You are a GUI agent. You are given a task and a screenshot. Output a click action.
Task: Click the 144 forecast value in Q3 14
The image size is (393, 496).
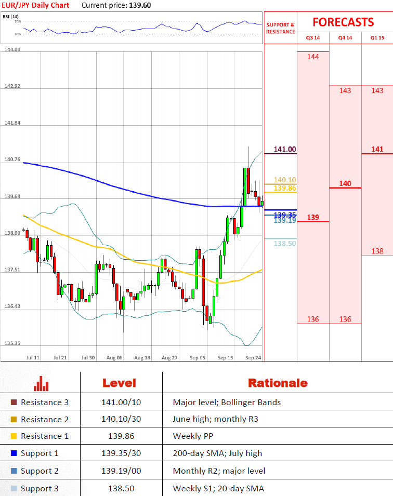(313, 57)
